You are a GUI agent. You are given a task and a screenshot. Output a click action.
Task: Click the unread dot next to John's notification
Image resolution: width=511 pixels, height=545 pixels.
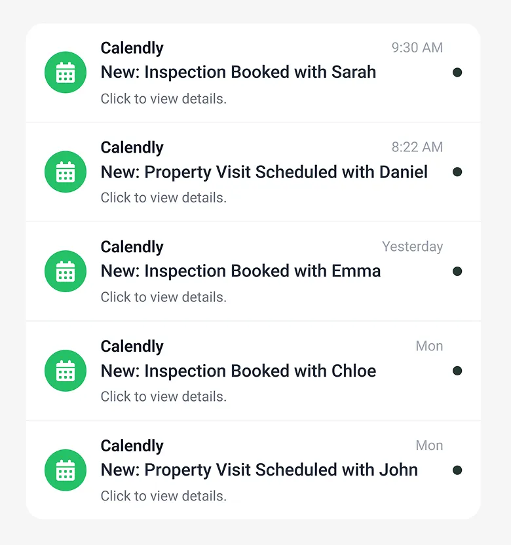coord(457,470)
